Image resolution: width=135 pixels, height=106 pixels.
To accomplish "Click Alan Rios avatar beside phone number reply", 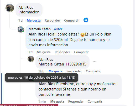I will [31, 59].
